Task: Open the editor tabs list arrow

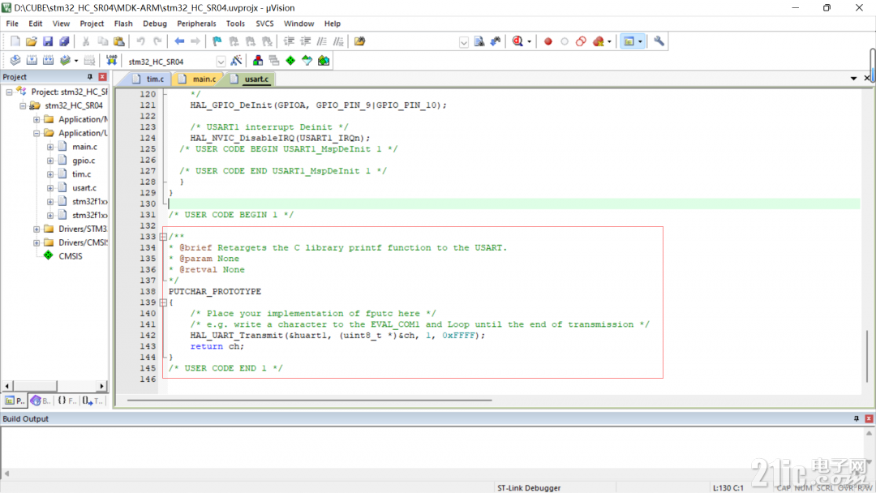Action: pyautogui.click(x=853, y=79)
